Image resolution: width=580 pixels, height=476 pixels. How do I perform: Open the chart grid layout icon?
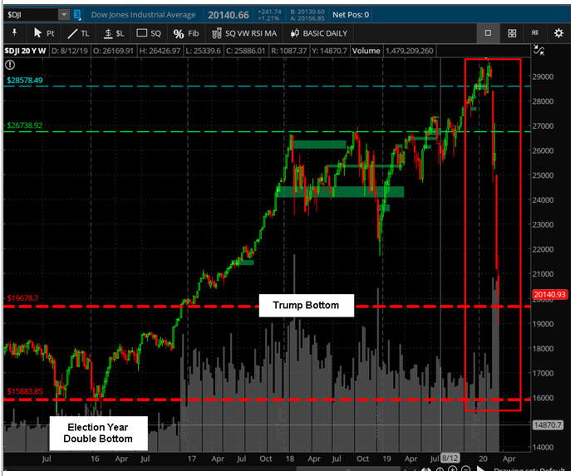[512, 33]
